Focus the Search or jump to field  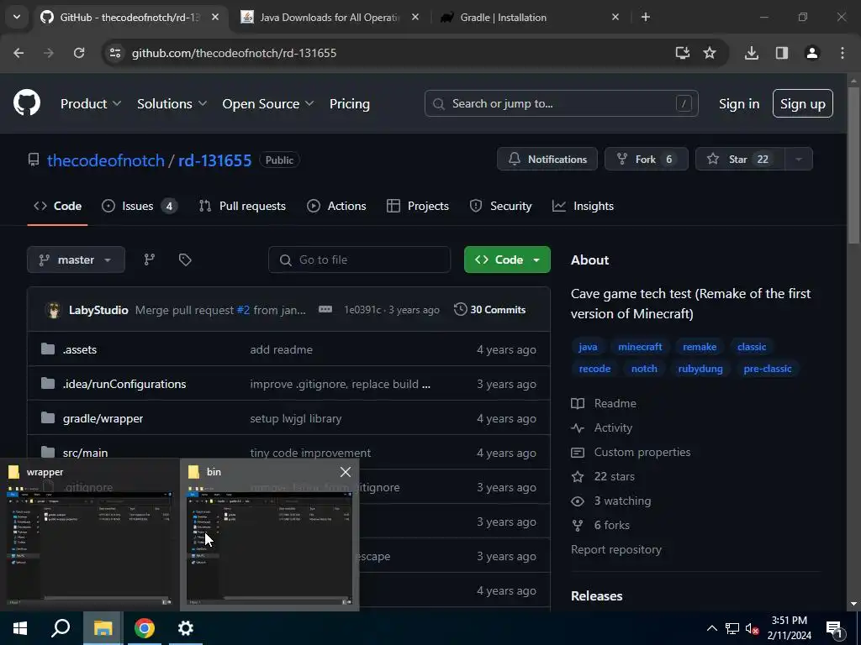click(x=561, y=103)
